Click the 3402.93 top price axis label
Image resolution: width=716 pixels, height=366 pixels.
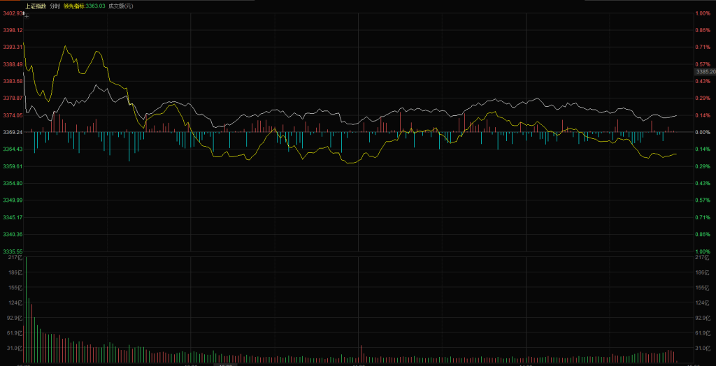pos(13,13)
